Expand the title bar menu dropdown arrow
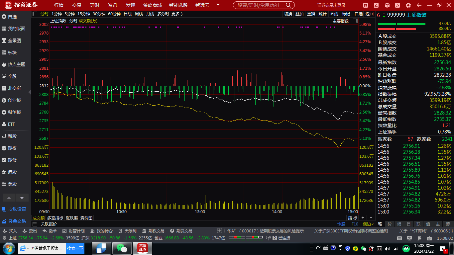Viewport: 454px width, 255px height. coord(218,5)
